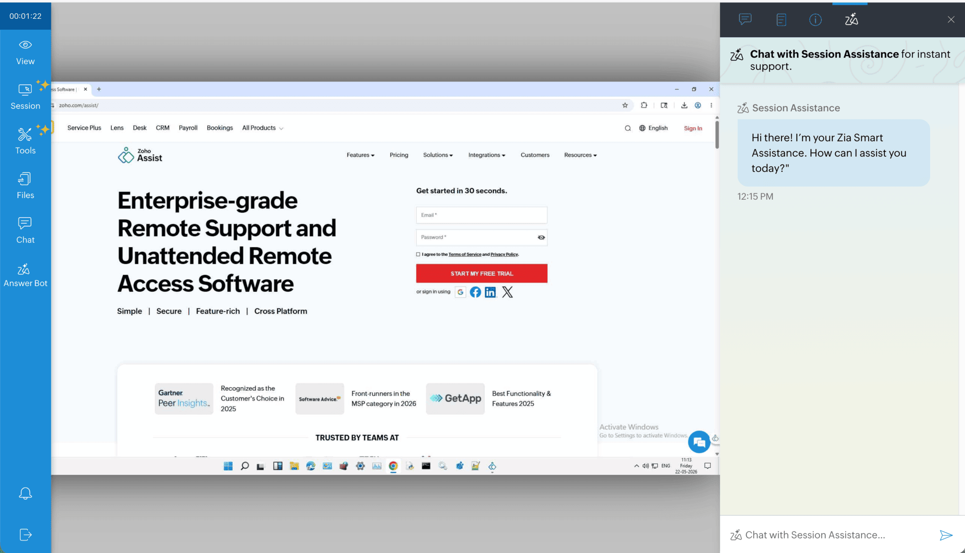Viewport: 965px width, 553px height.
Task: Close the Session Assistance panel
Action: coord(951,19)
